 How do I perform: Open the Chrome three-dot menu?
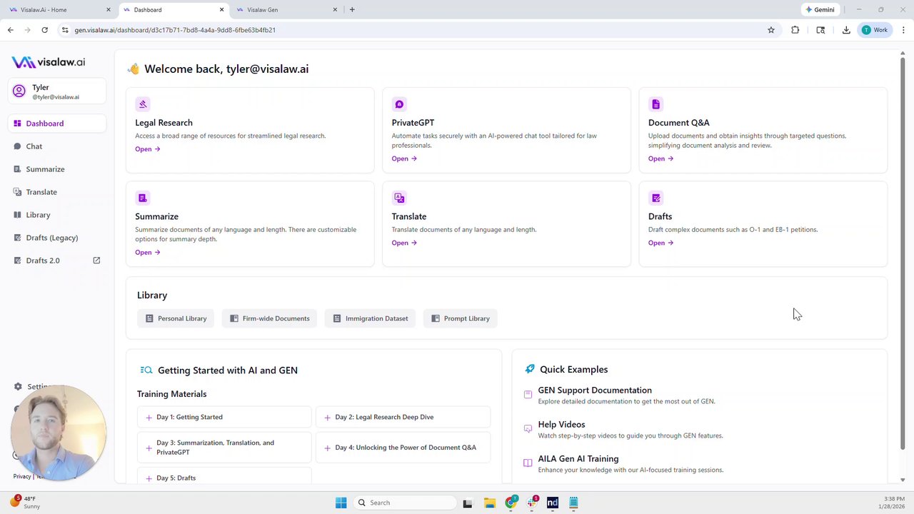tap(903, 30)
